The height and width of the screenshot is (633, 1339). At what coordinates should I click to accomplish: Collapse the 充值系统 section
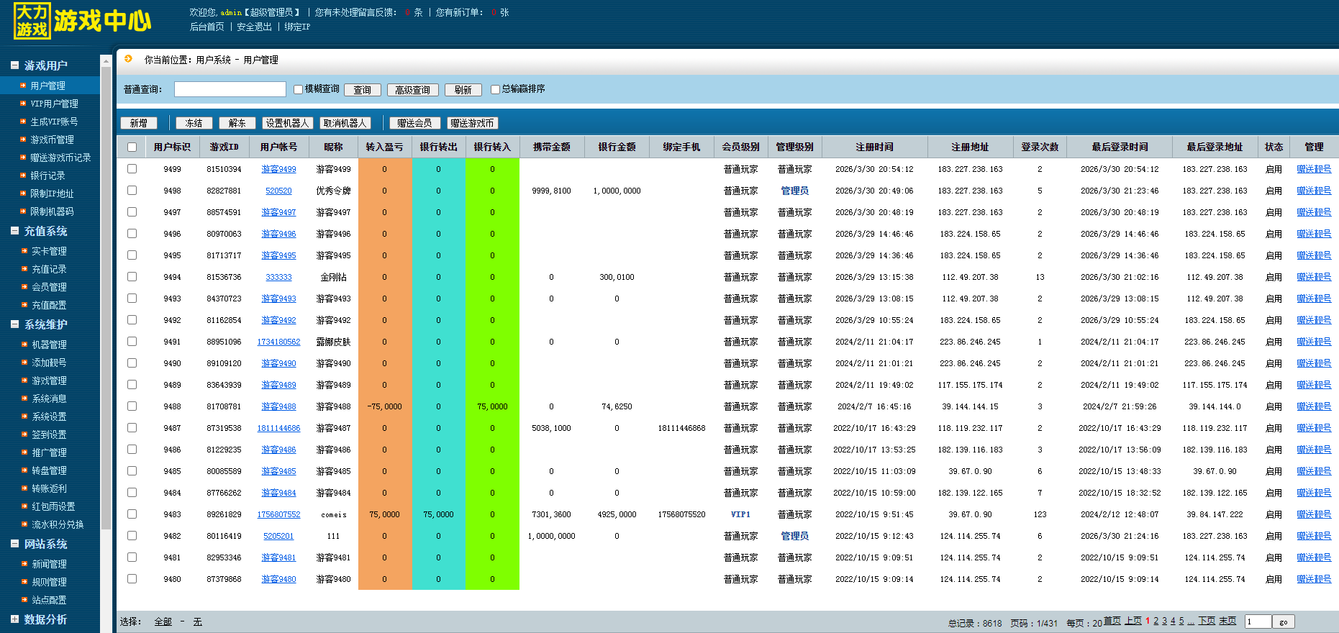[x=14, y=231]
